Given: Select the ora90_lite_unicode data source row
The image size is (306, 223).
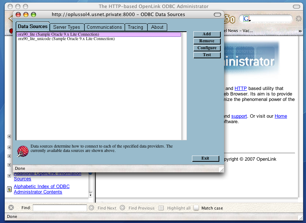Looking at the screenshot, I should coord(99,39).
